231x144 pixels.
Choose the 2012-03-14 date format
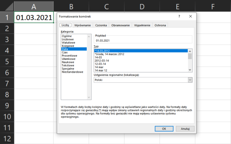[x=141, y=60]
